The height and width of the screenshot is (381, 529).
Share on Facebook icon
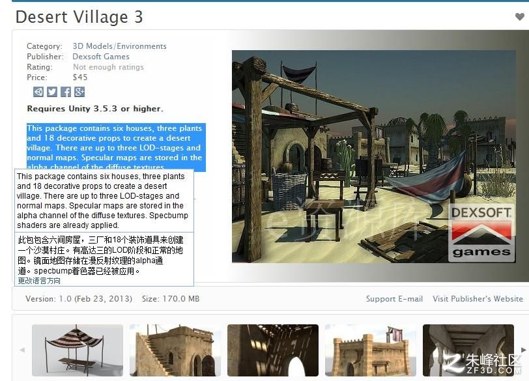click(66, 92)
